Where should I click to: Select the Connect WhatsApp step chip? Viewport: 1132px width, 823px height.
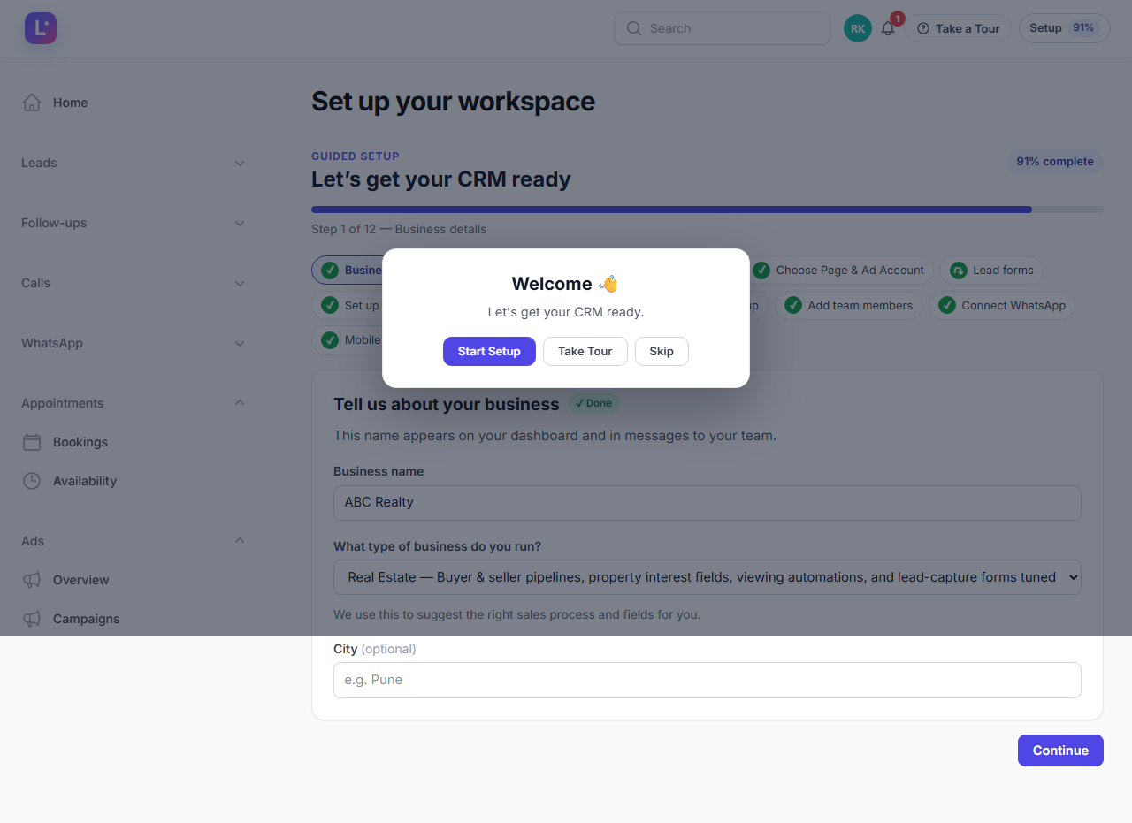pyautogui.click(x=1002, y=306)
